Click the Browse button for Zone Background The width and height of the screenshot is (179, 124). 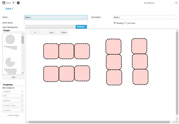point(81,27)
